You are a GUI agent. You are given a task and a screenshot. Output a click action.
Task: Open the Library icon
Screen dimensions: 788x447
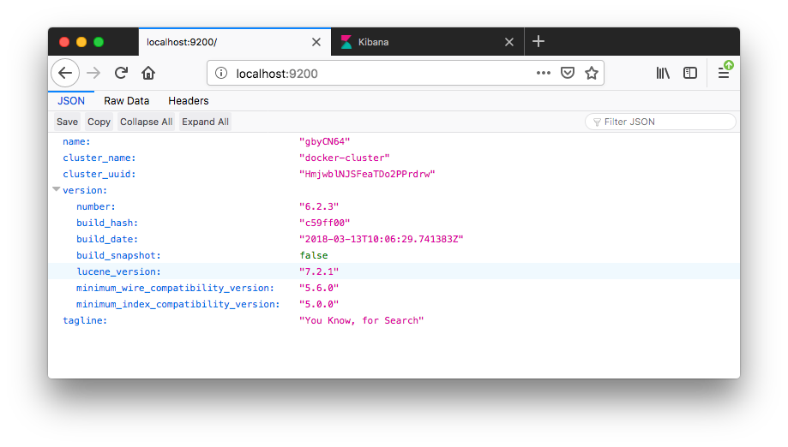(663, 74)
